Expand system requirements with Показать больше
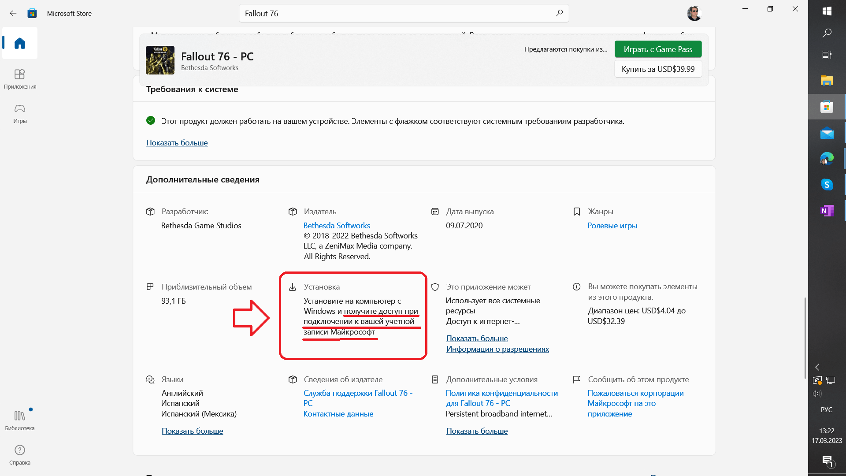Screen dimensions: 846x476 [x=177, y=142]
